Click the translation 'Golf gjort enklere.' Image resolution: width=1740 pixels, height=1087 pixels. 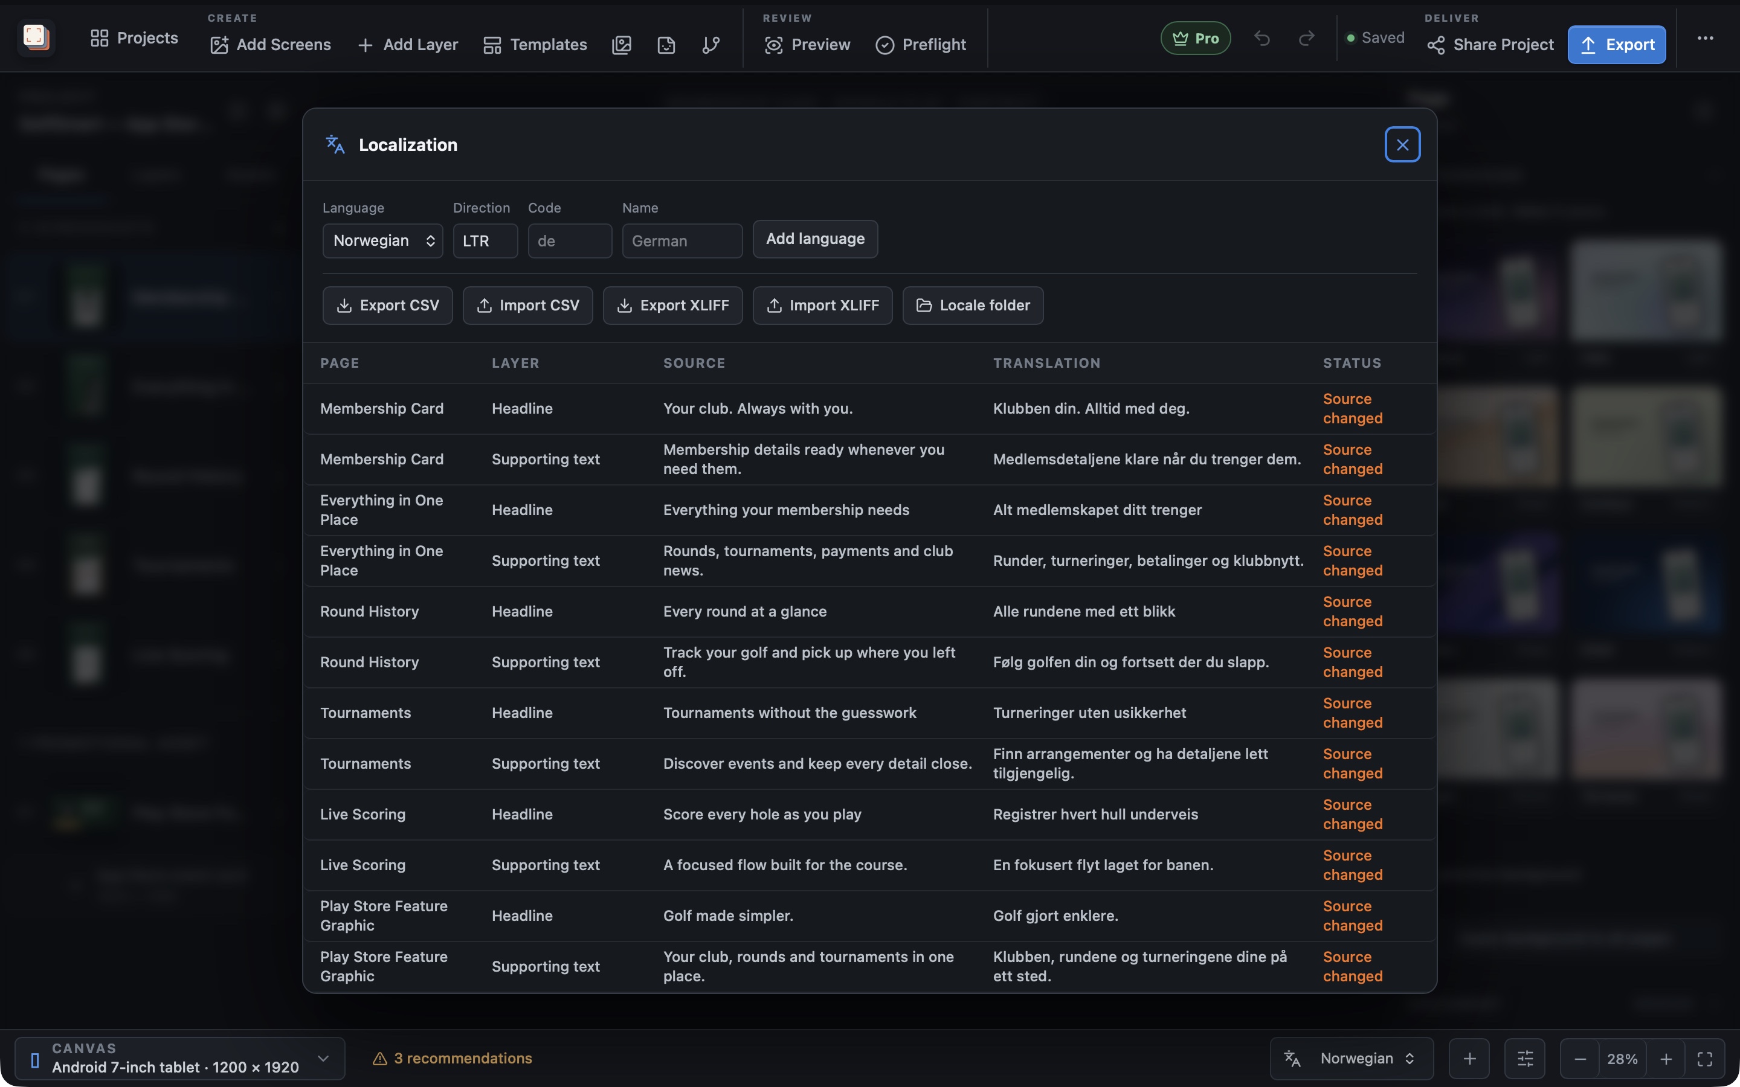click(x=1055, y=916)
